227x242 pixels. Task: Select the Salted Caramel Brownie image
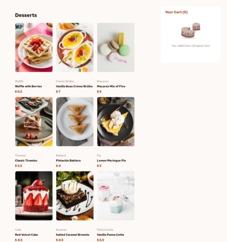[75, 196]
